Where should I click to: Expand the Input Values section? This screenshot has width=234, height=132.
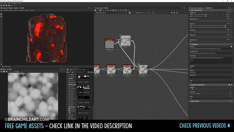[189, 101]
